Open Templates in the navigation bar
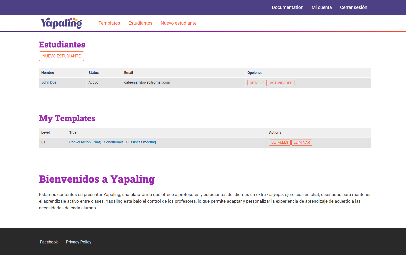406x255 pixels. point(109,23)
